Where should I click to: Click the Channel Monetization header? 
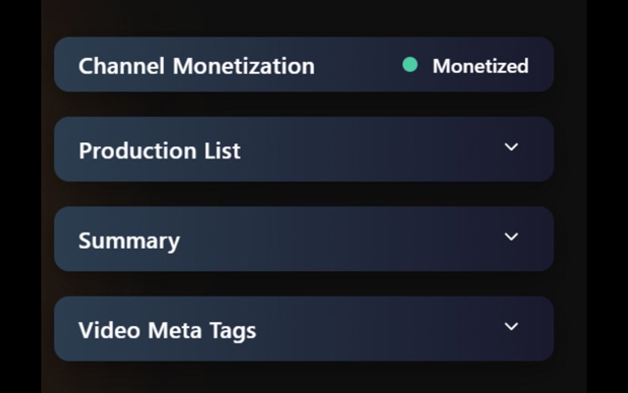[196, 65]
